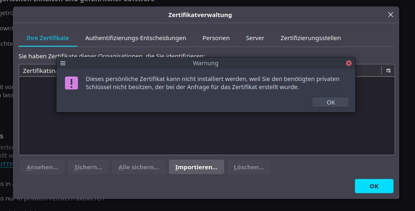Click the Löschen... button

pyautogui.click(x=249, y=167)
